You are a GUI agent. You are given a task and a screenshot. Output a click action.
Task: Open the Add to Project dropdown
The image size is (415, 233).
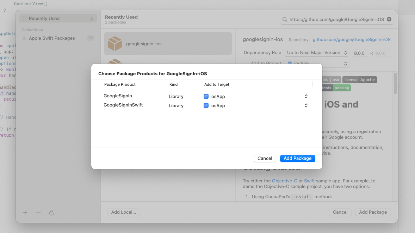[317, 63]
